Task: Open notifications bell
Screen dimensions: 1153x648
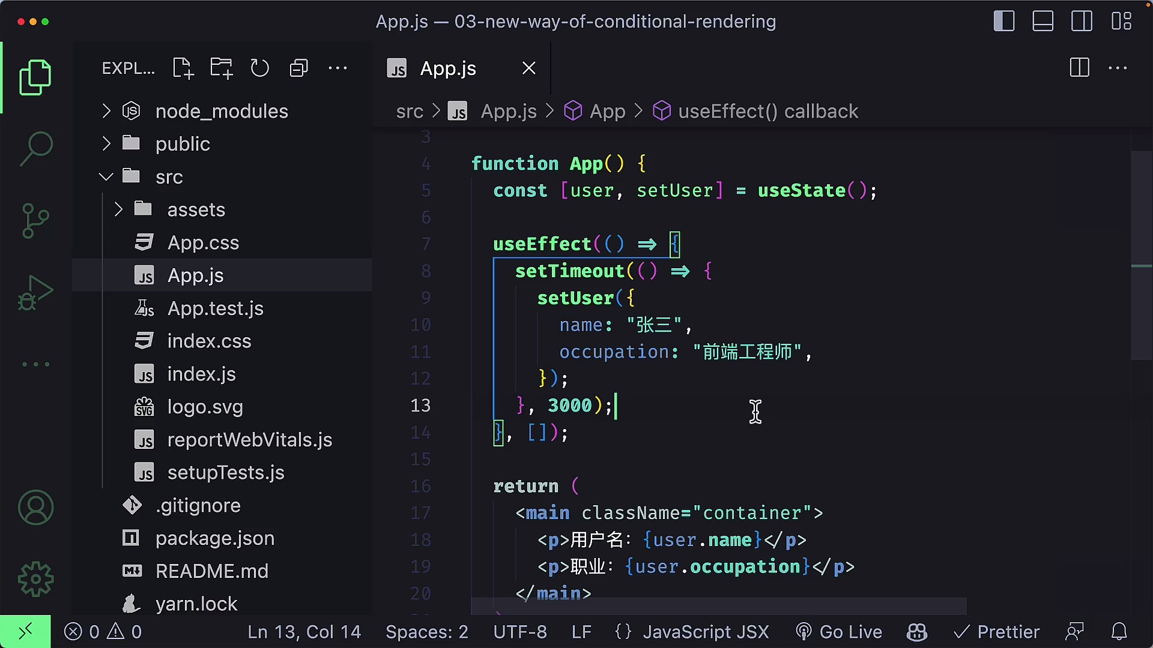Action: click(1119, 632)
